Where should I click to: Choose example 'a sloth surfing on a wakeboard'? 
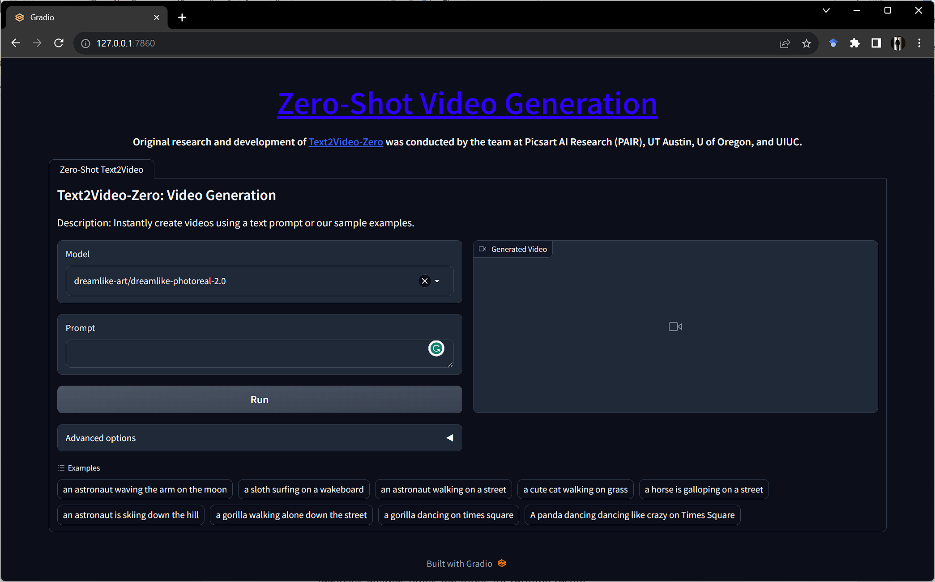click(303, 489)
